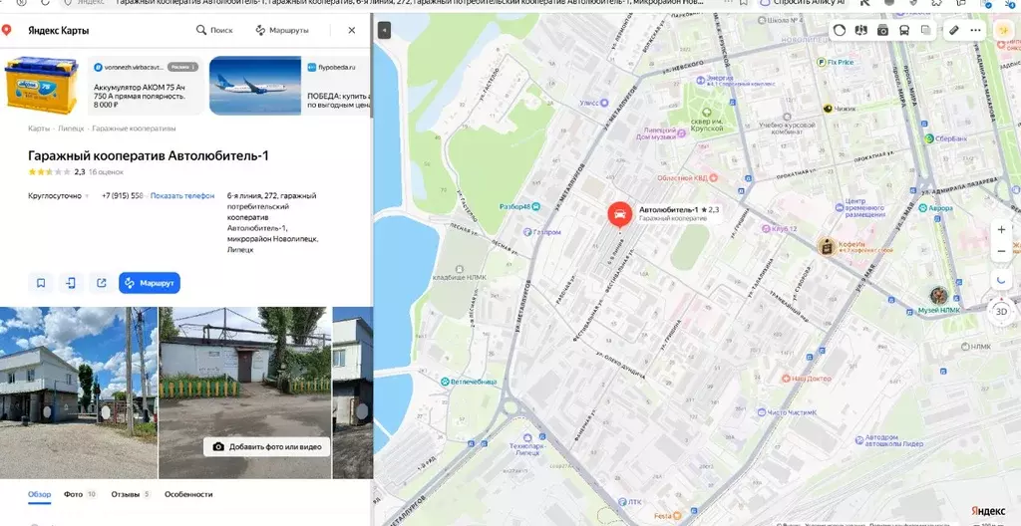Image resolution: width=1021 pixels, height=526 pixels.
Task: Expand the Круглосуточно working hours
Action: [x=58, y=195]
